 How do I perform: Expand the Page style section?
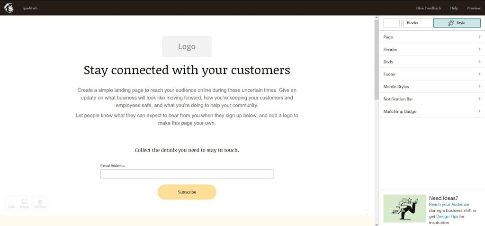point(432,37)
